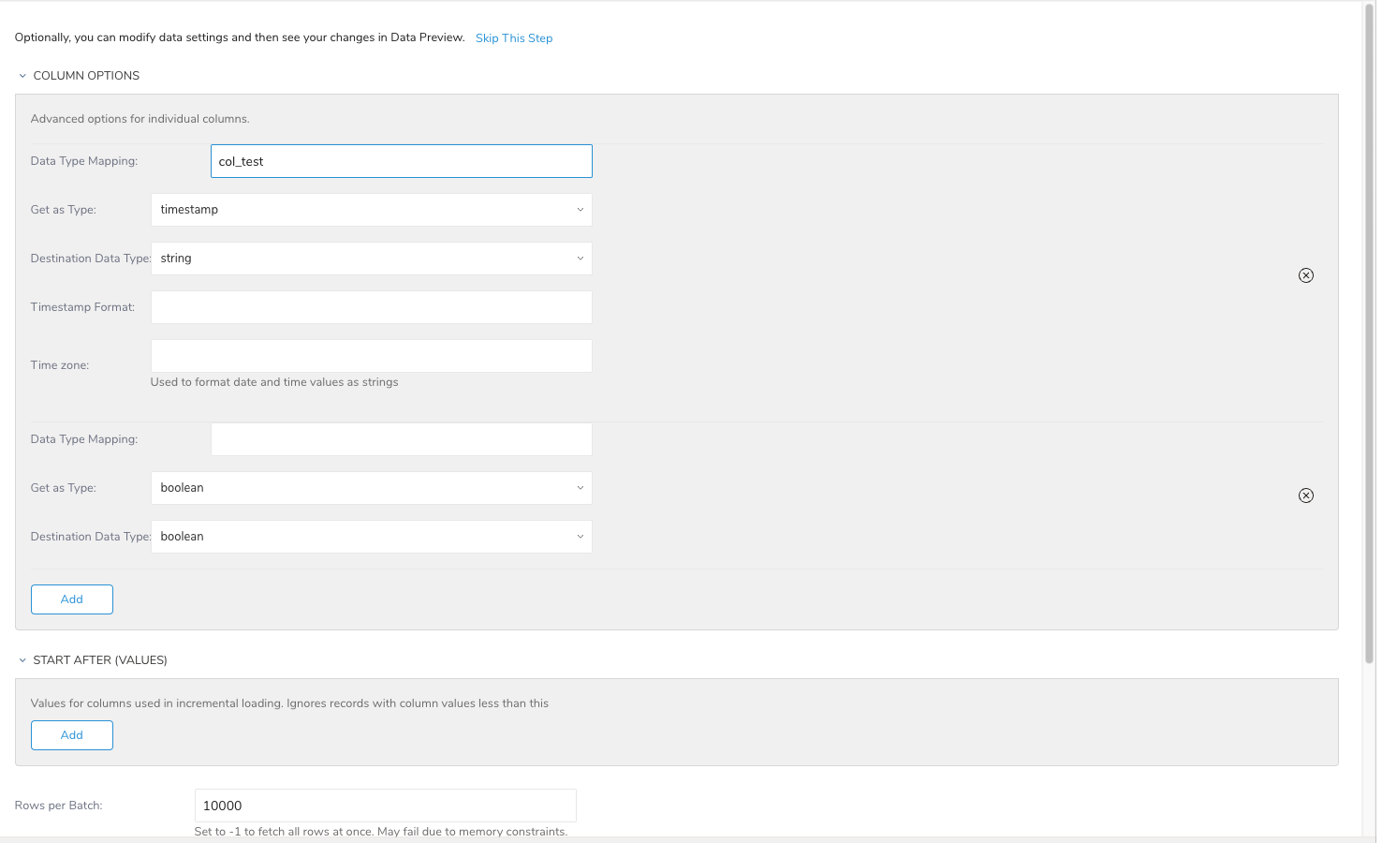Remove the boolean column mapping entry
The height and width of the screenshot is (843, 1382).
pos(1305,495)
